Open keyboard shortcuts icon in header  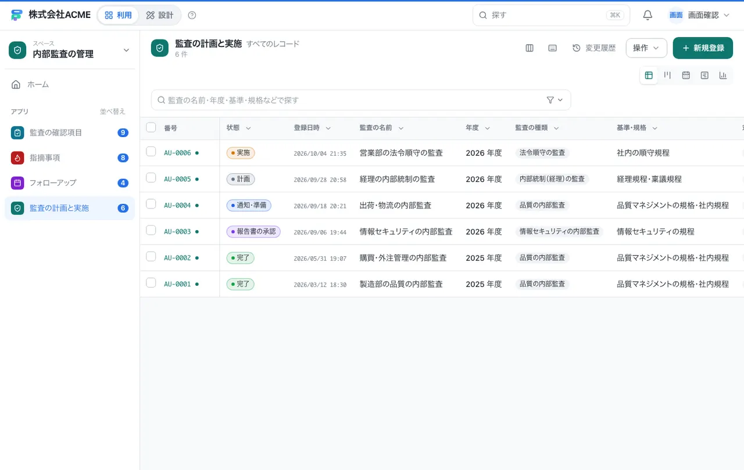(x=553, y=48)
